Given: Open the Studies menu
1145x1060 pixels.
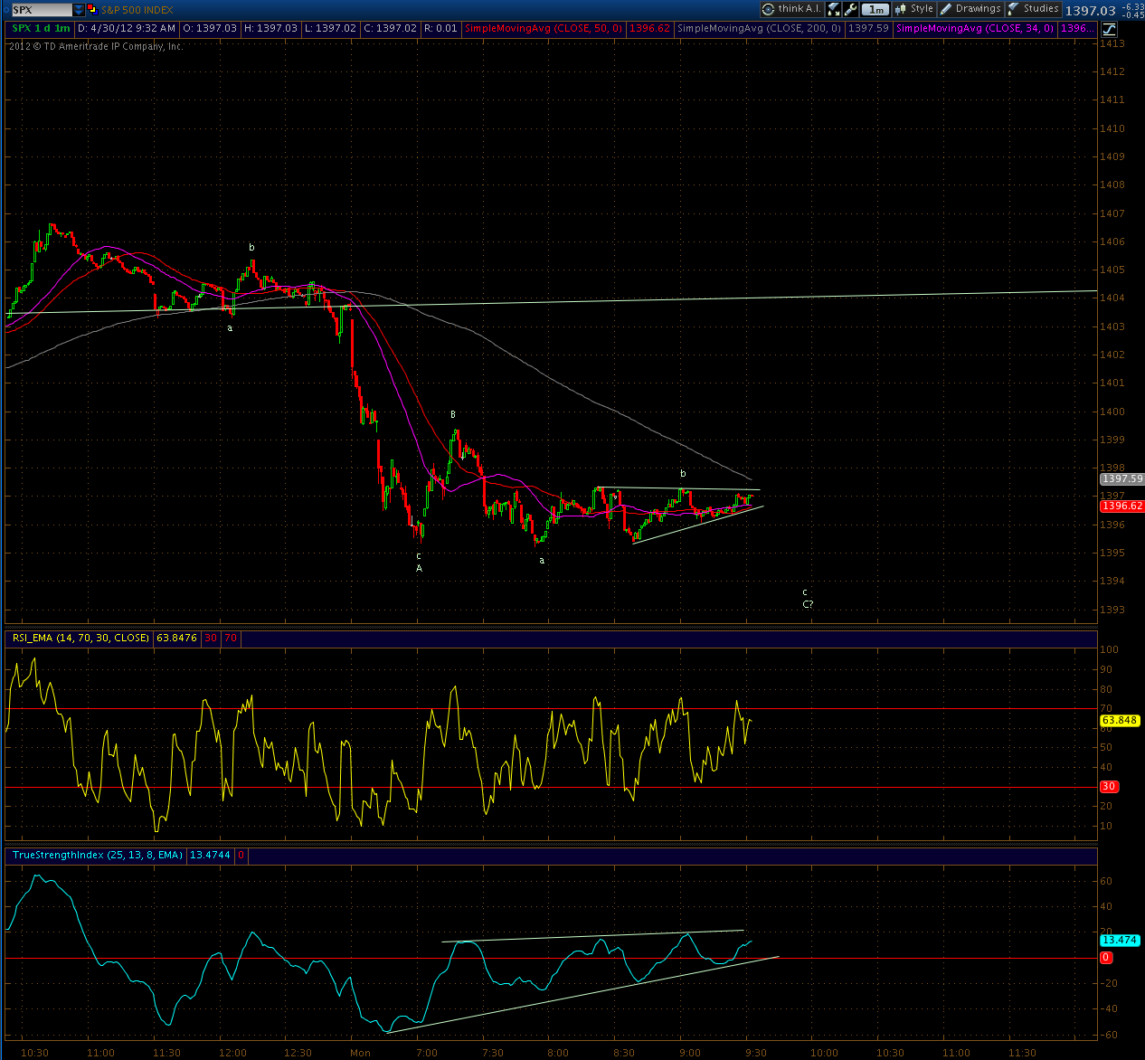Looking at the screenshot, I should pos(1033,9).
